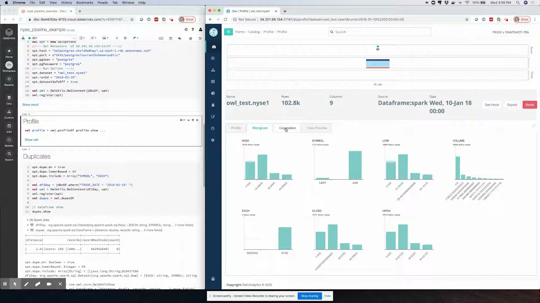Select the Screencastify mouse pointer tool
540x303 pixels.
click(15, 284)
